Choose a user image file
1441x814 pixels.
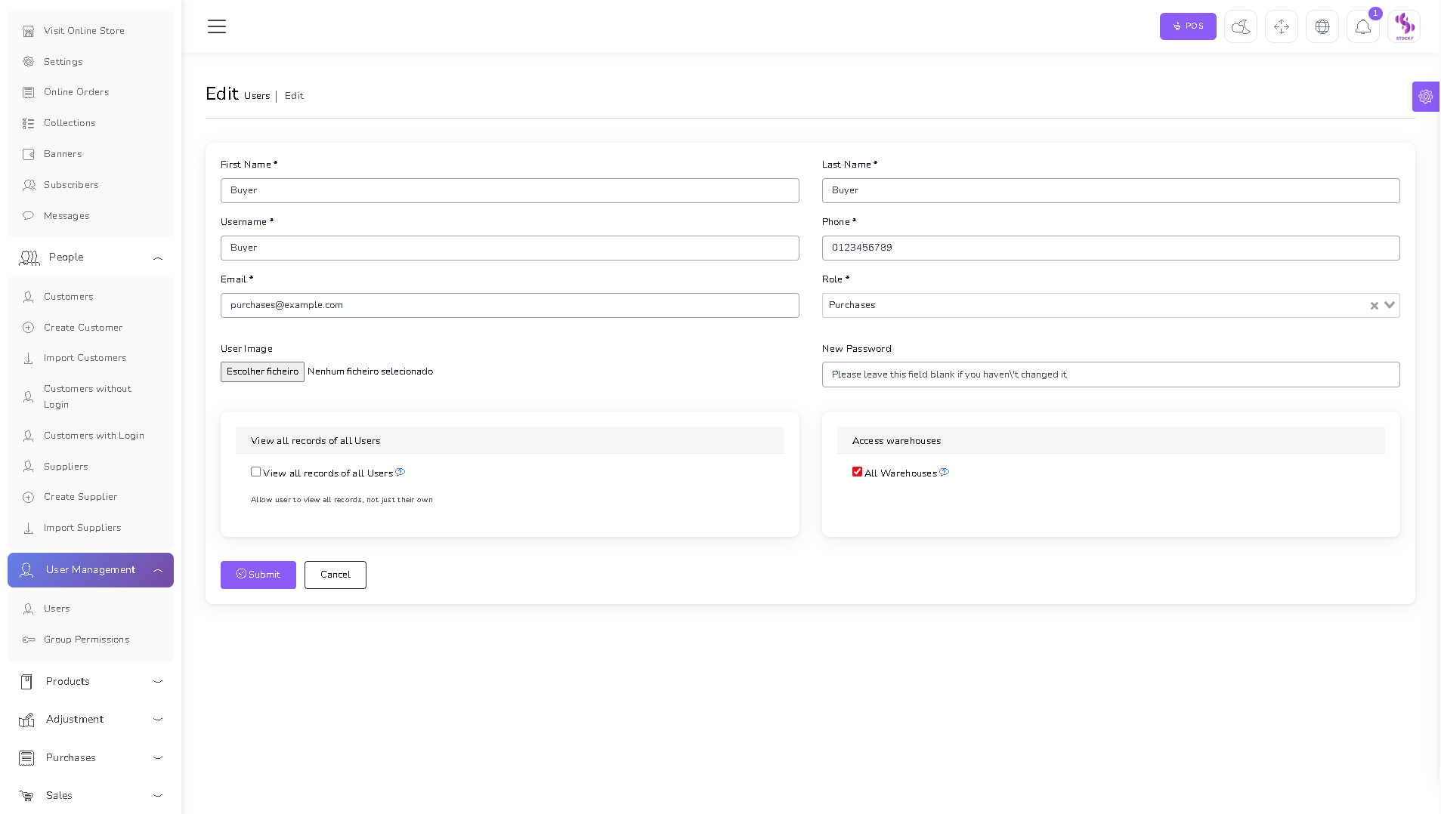click(x=262, y=372)
